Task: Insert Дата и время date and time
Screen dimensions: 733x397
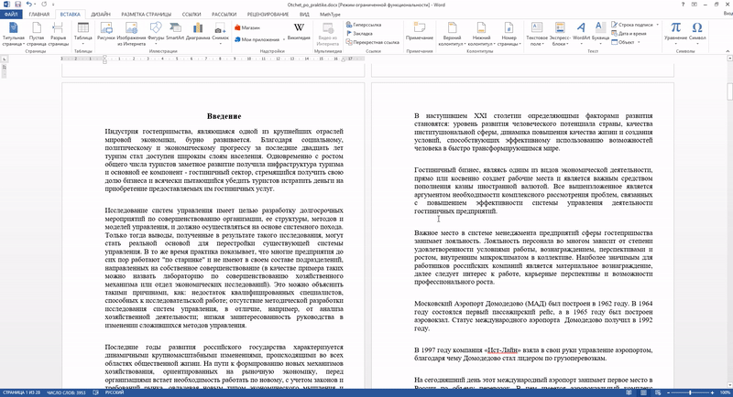Action: 629,34
